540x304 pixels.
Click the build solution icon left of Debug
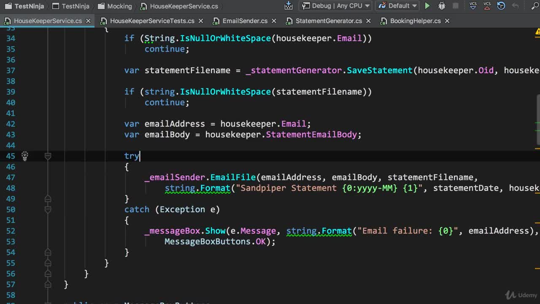(289, 6)
